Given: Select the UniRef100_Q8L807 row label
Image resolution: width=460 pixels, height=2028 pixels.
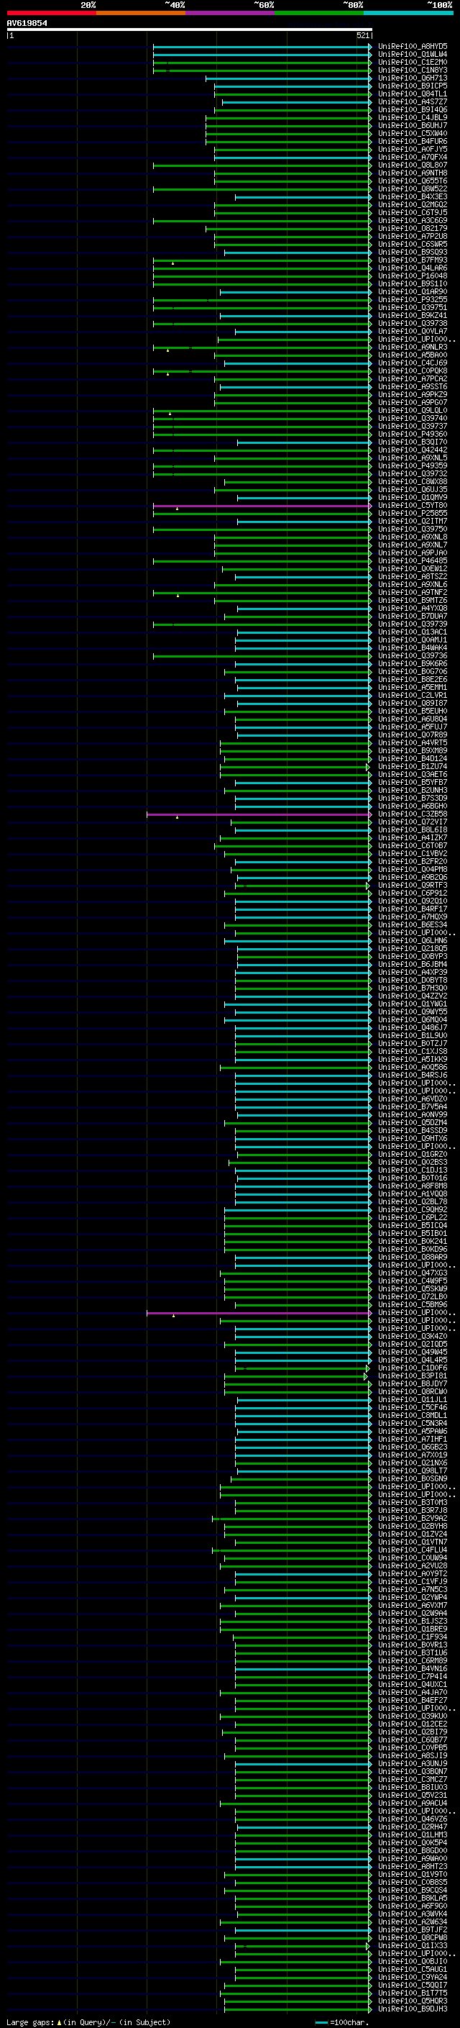Looking at the screenshot, I should (x=413, y=165).
